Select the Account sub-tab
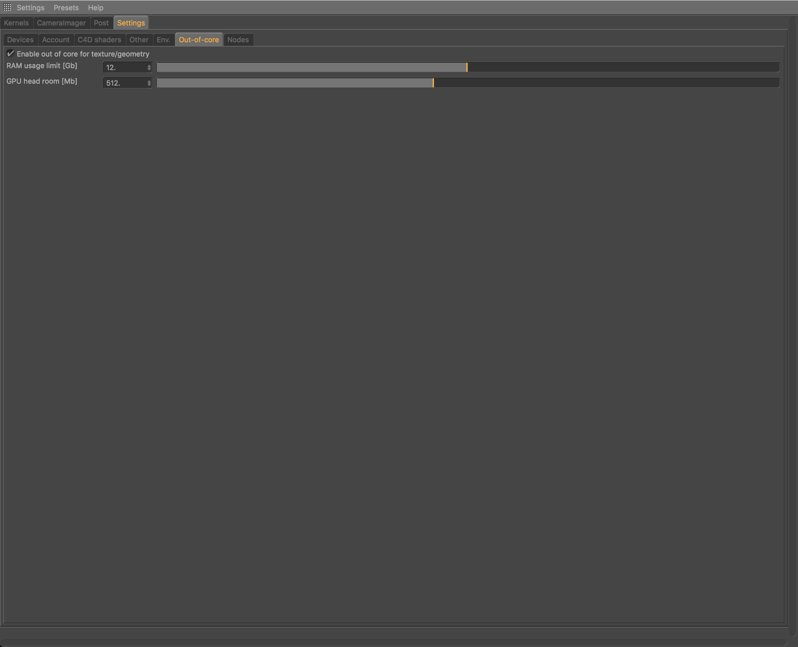 tap(56, 39)
